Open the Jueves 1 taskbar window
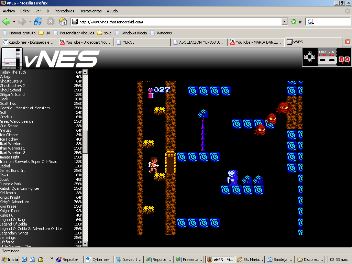The image size is (352, 264). click(x=129, y=260)
